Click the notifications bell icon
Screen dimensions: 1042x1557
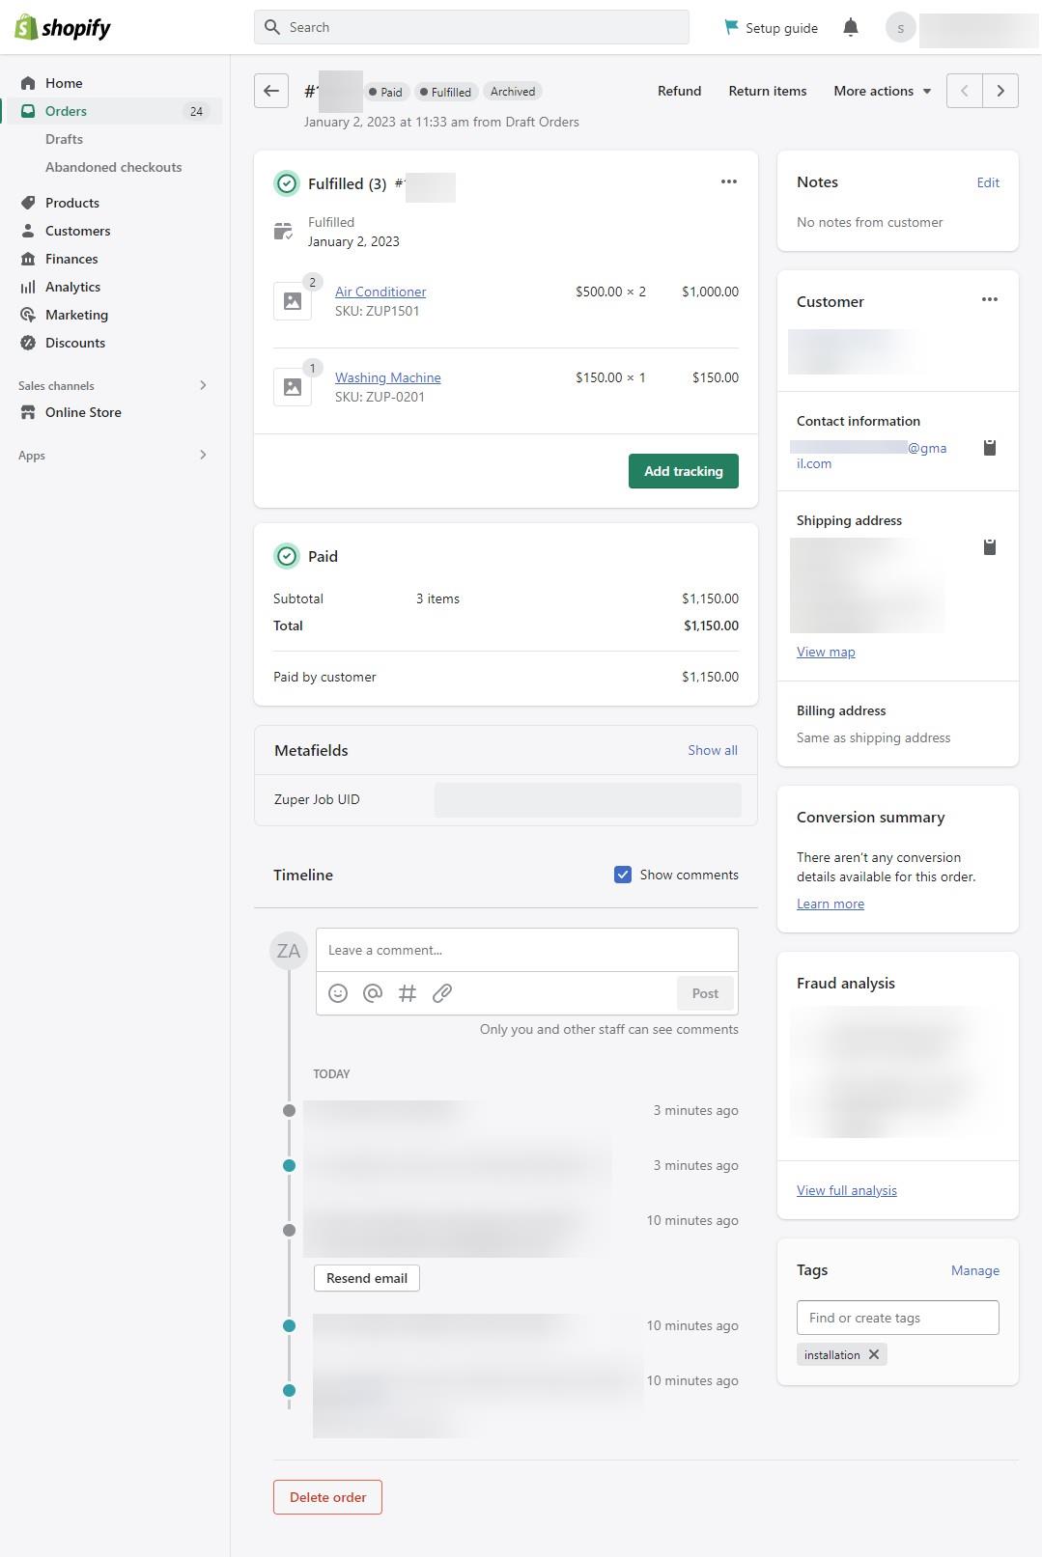click(851, 28)
